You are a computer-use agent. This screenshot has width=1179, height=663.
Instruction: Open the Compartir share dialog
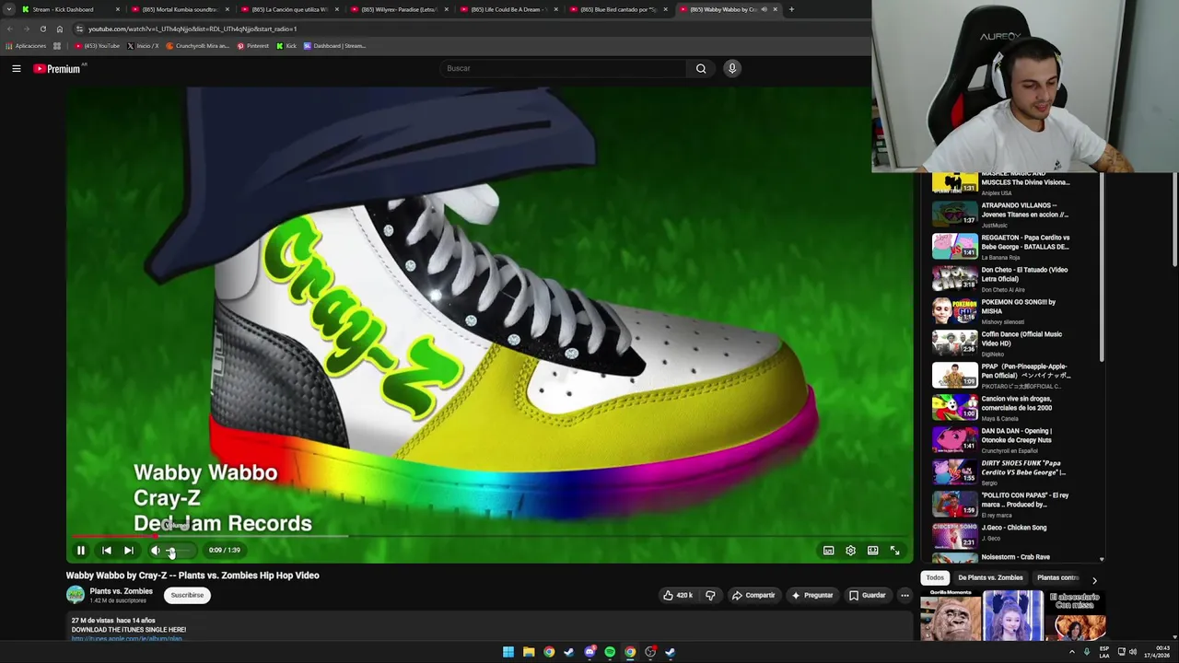point(753,596)
